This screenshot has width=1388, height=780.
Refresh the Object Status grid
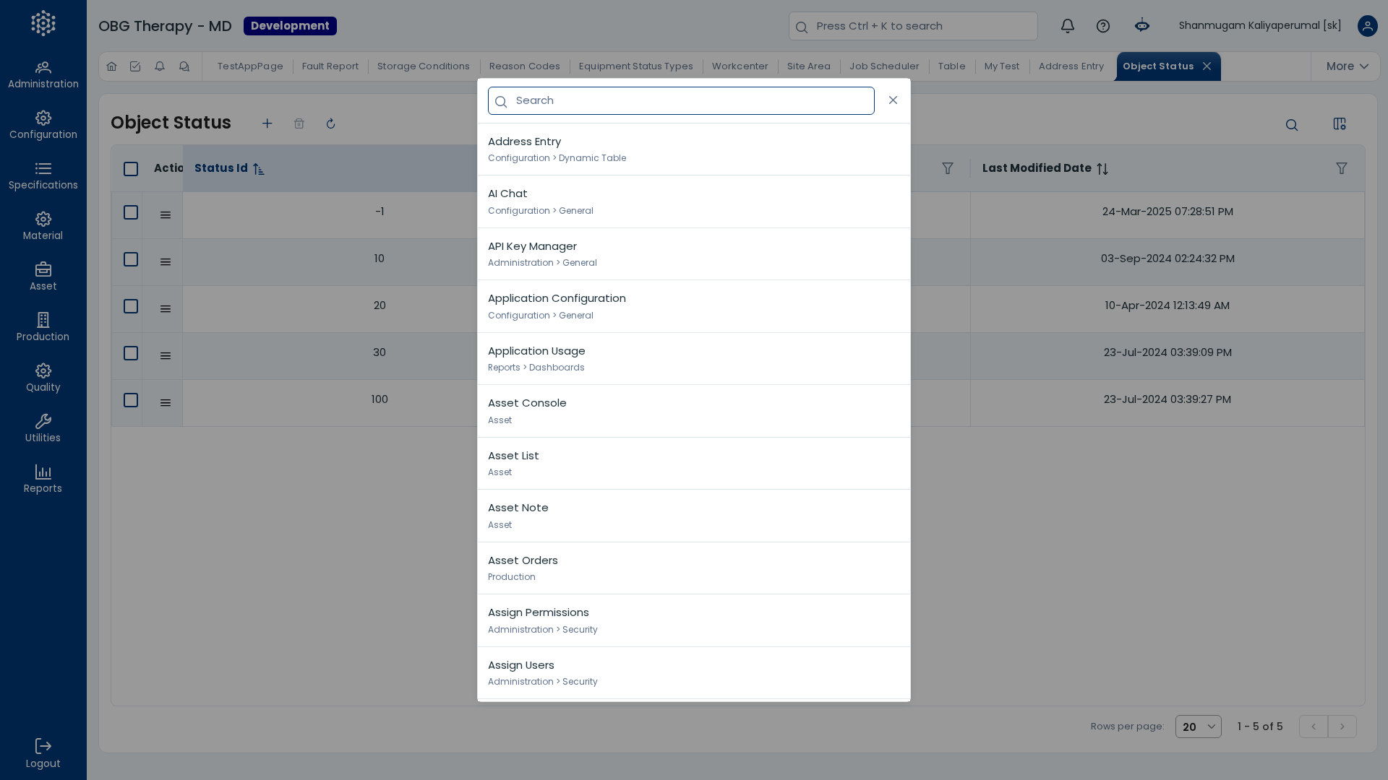331,123
